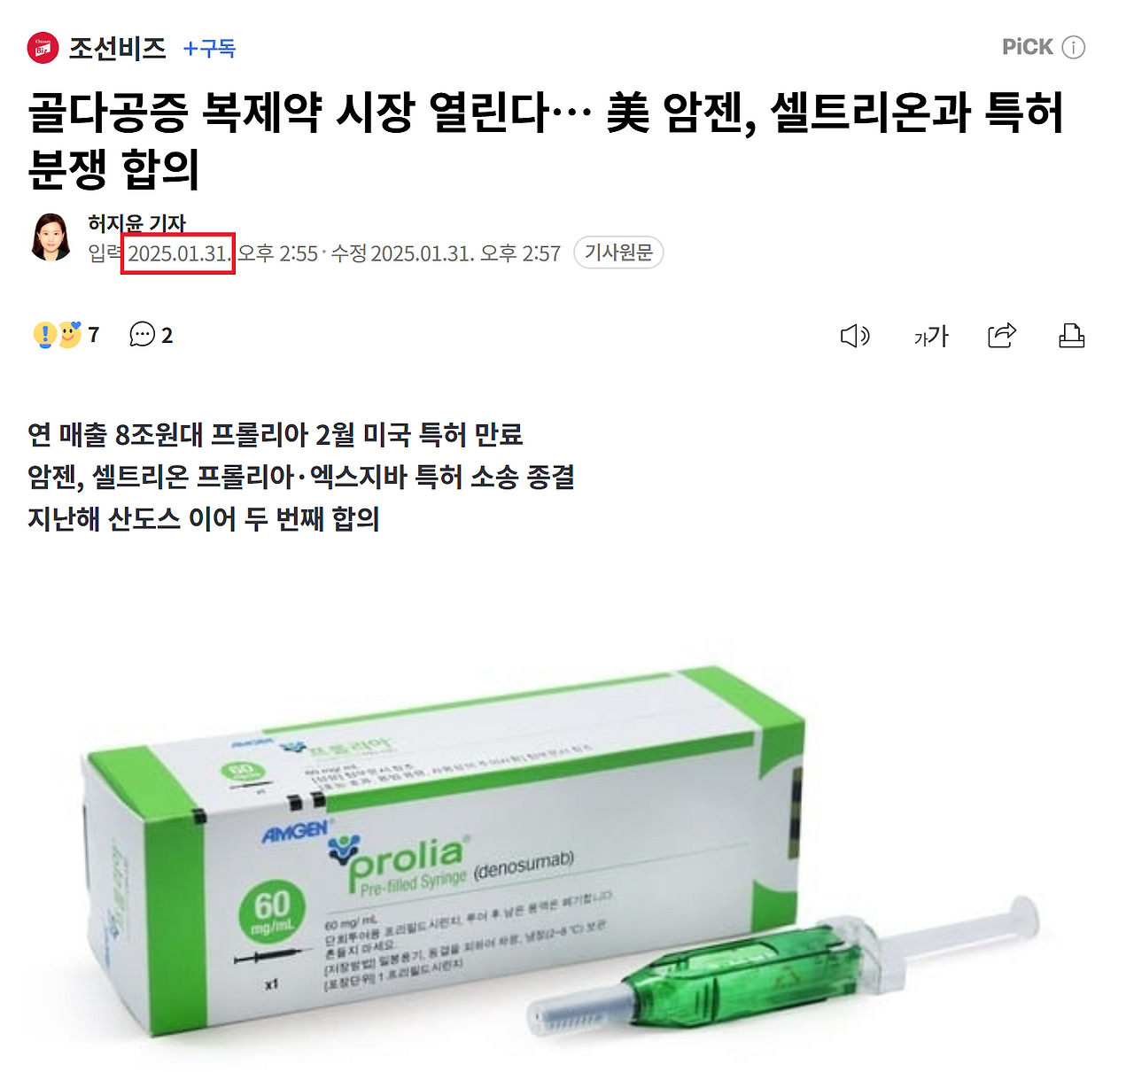Click the Chosun Biz red logo icon
Viewport: 1134px width, 1072px height.
[43, 48]
